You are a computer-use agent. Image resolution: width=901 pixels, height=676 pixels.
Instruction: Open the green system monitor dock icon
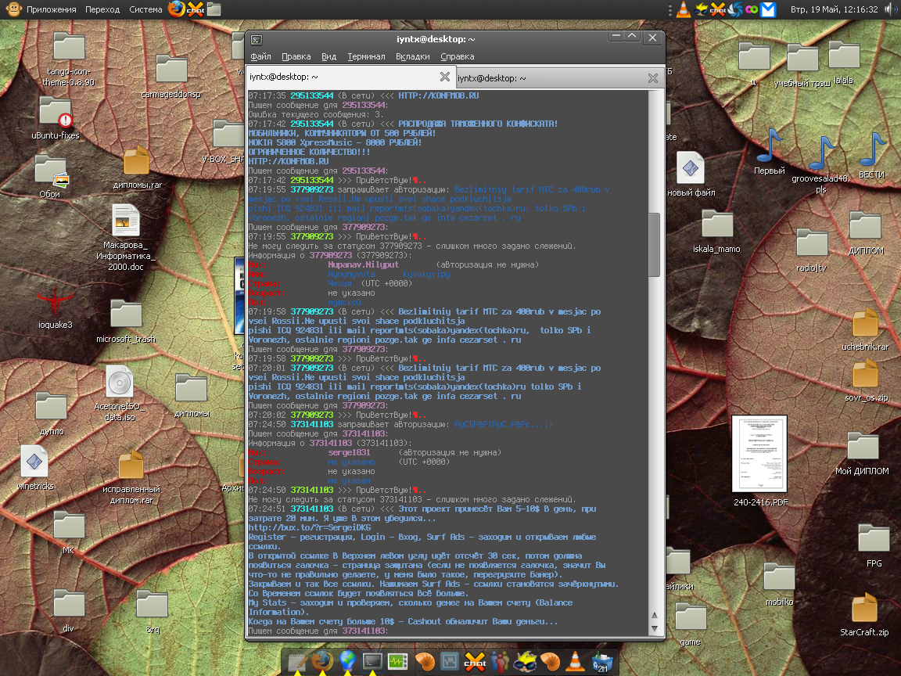point(397,662)
